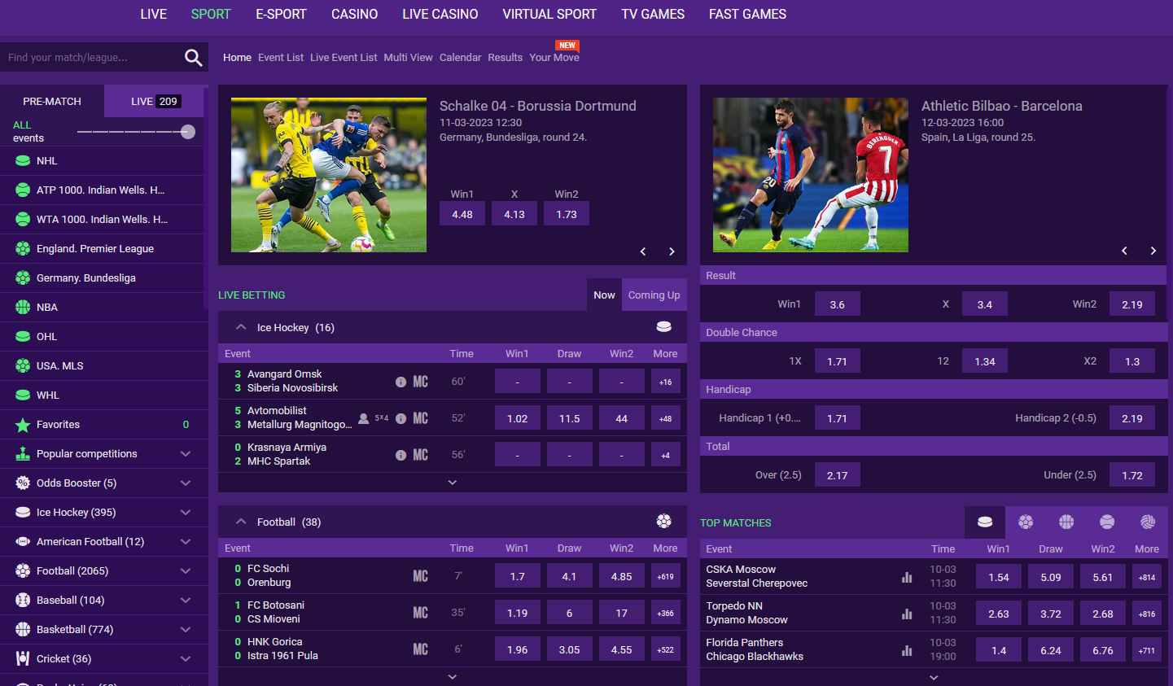This screenshot has height=686, width=1173.
Task: Select football filter in Top Matches
Action: point(1026,522)
